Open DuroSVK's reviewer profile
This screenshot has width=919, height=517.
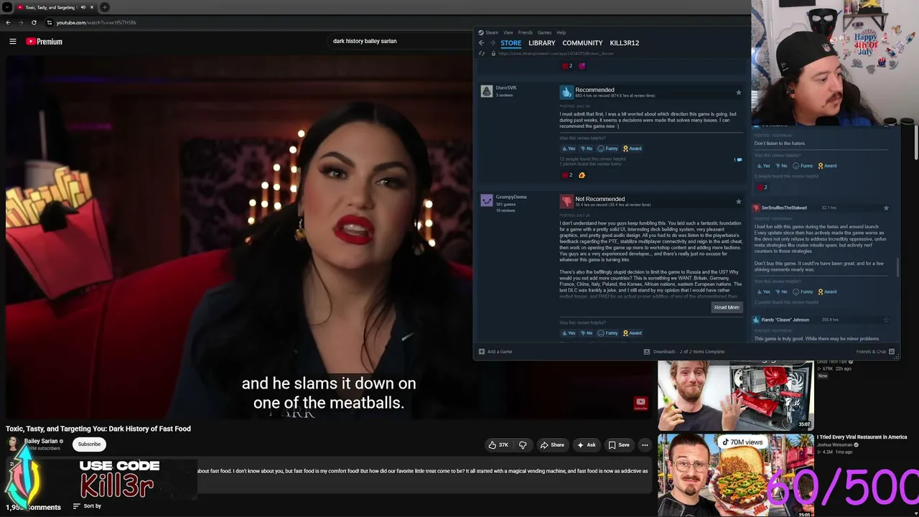coord(506,88)
